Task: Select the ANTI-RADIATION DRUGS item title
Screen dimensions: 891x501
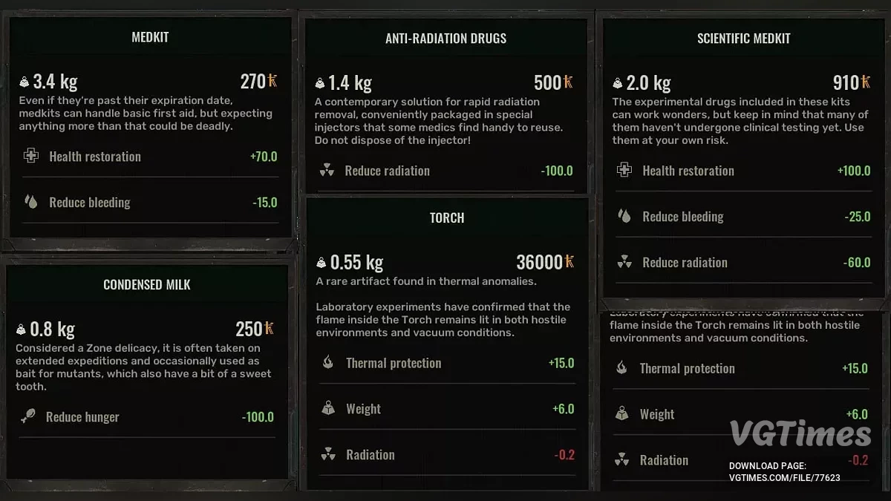Action: click(446, 39)
